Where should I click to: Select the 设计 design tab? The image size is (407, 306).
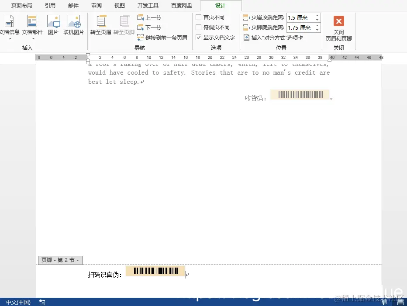[x=221, y=5]
